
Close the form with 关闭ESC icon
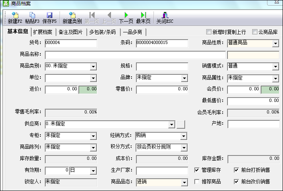pos(165,18)
